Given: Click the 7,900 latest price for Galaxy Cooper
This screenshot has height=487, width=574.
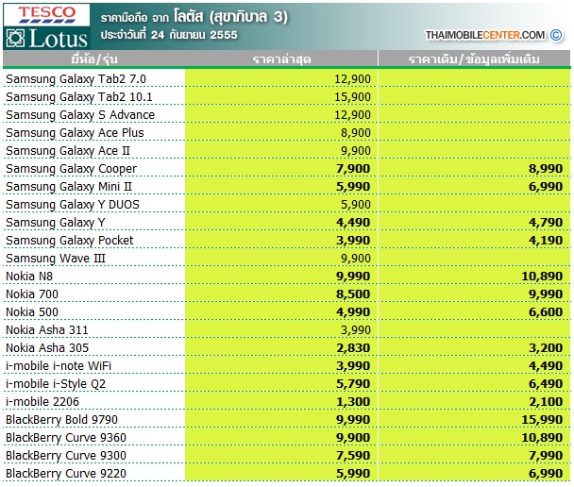Looking at the screenshot, I should [353, 169].
